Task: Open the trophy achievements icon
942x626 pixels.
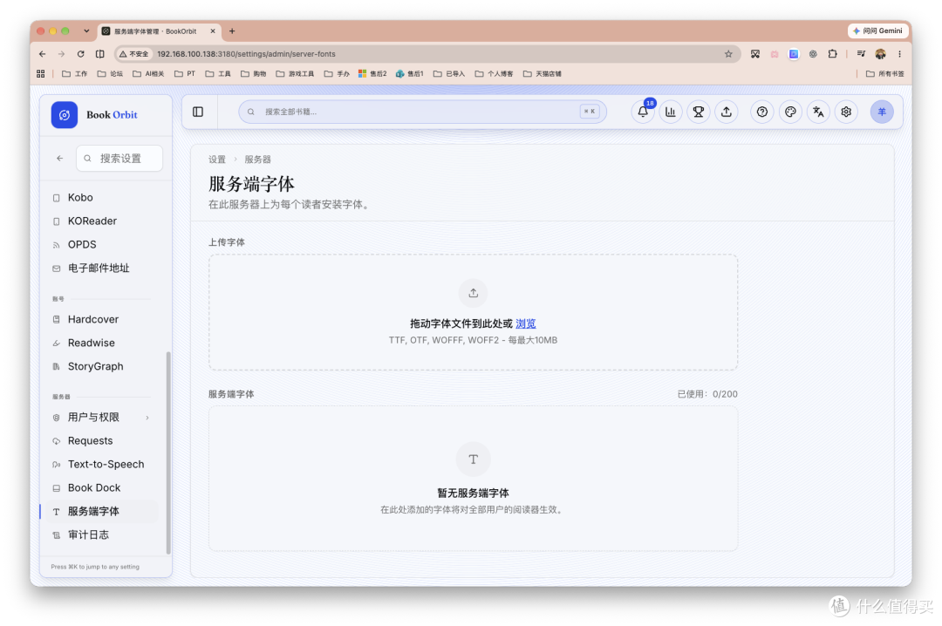Action: 698,112
